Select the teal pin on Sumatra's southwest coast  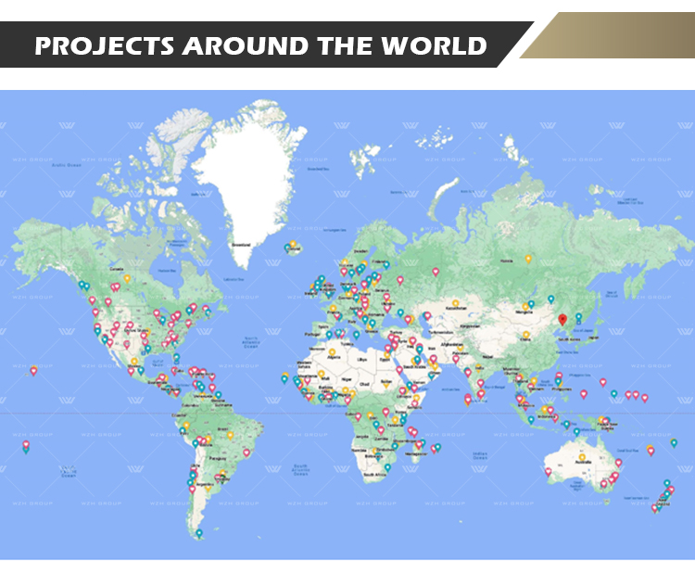[x=531, y=420]
